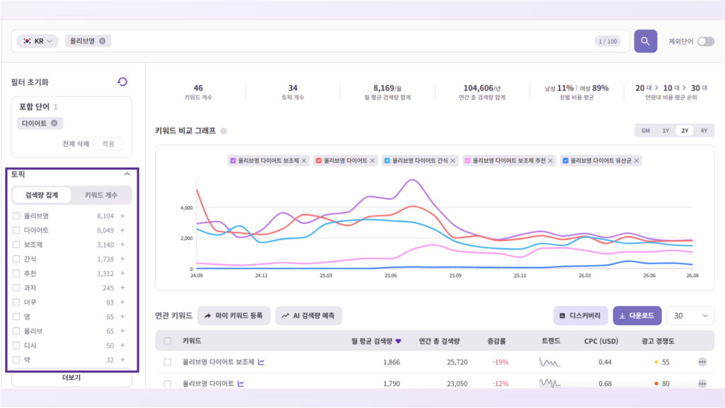
Task: Check the 과자 topic checkbox
Action: click(16, 288)
